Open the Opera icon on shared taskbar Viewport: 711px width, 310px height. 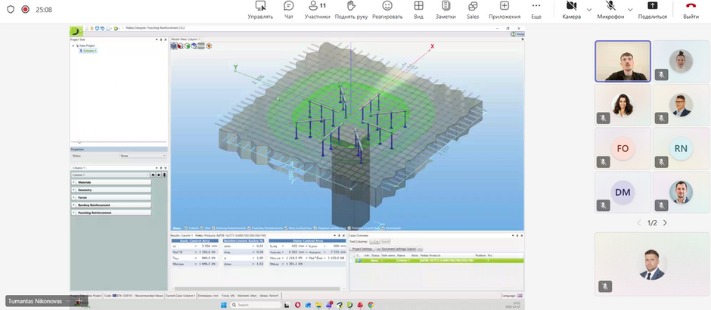coord(297,305)
